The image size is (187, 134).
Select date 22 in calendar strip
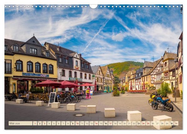pos(134,123)
